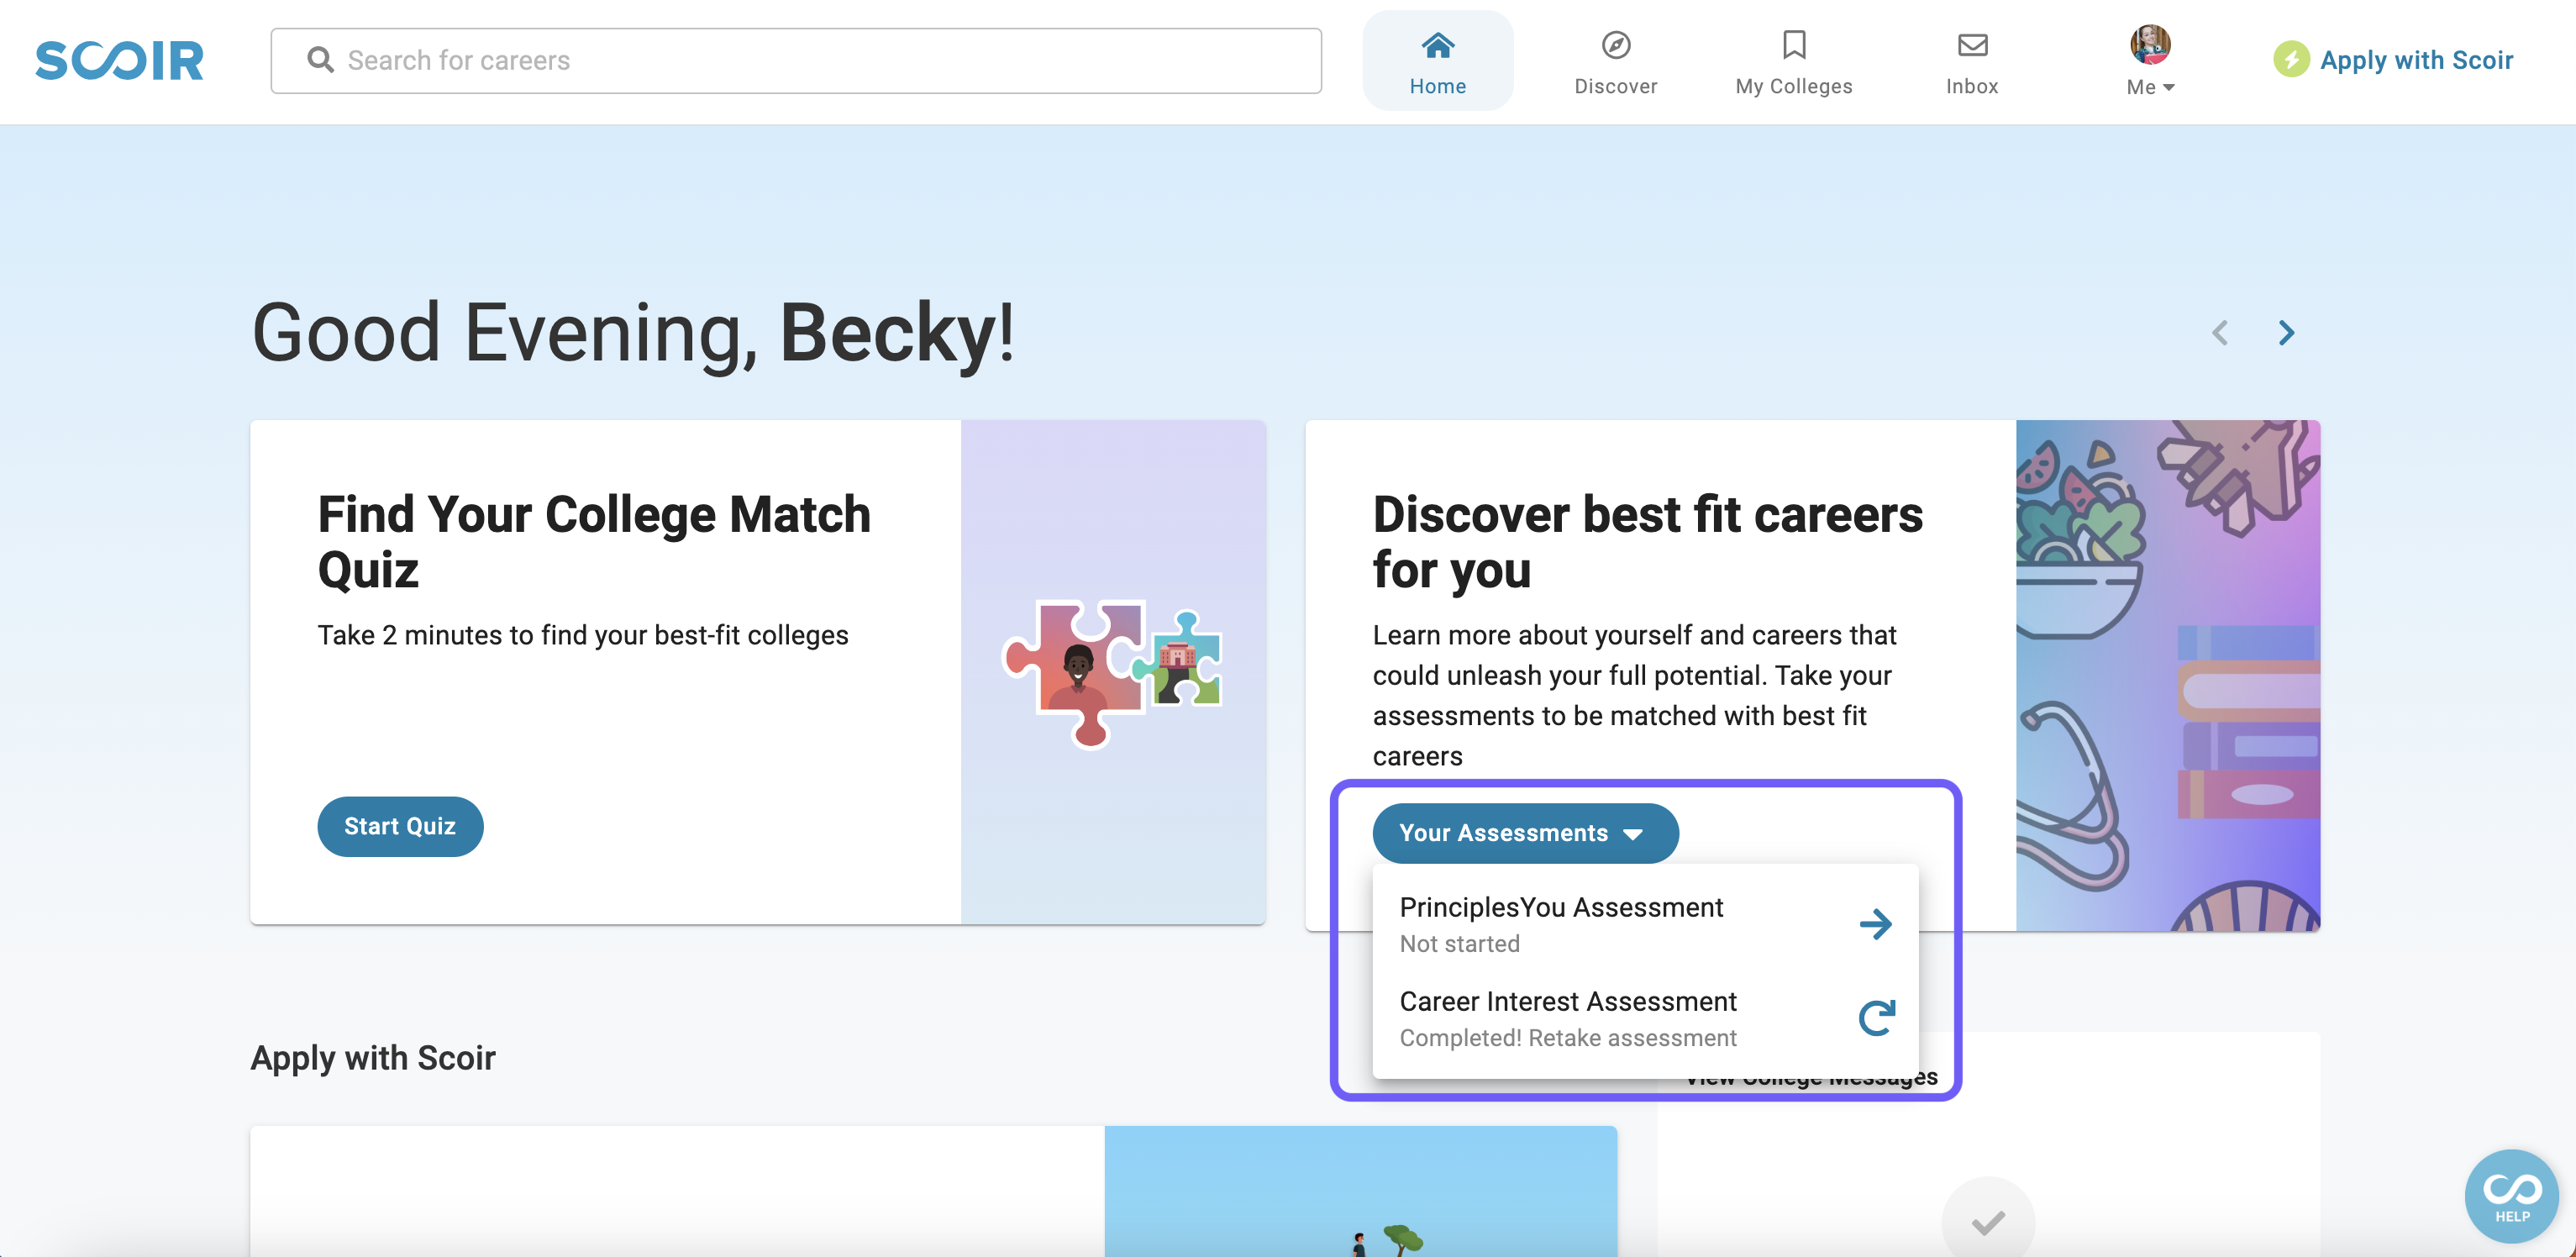Click the right carousel navigation arrow
Image resolution: width=2576 pixels, height=1257 pixels.
coord(2285,332)
